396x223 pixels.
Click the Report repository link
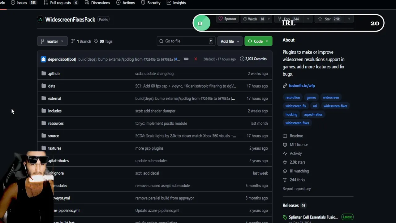click(297, 189)
